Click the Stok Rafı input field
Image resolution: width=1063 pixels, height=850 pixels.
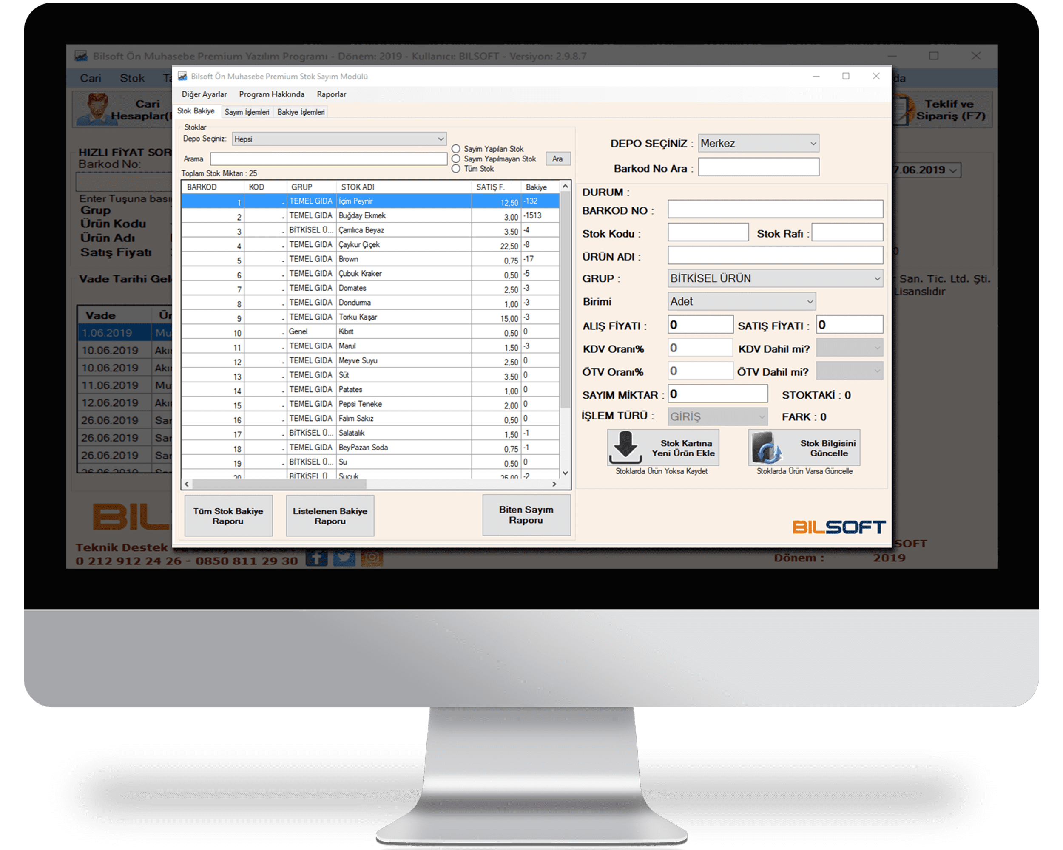pyautogui.click(x=847, y=232)
